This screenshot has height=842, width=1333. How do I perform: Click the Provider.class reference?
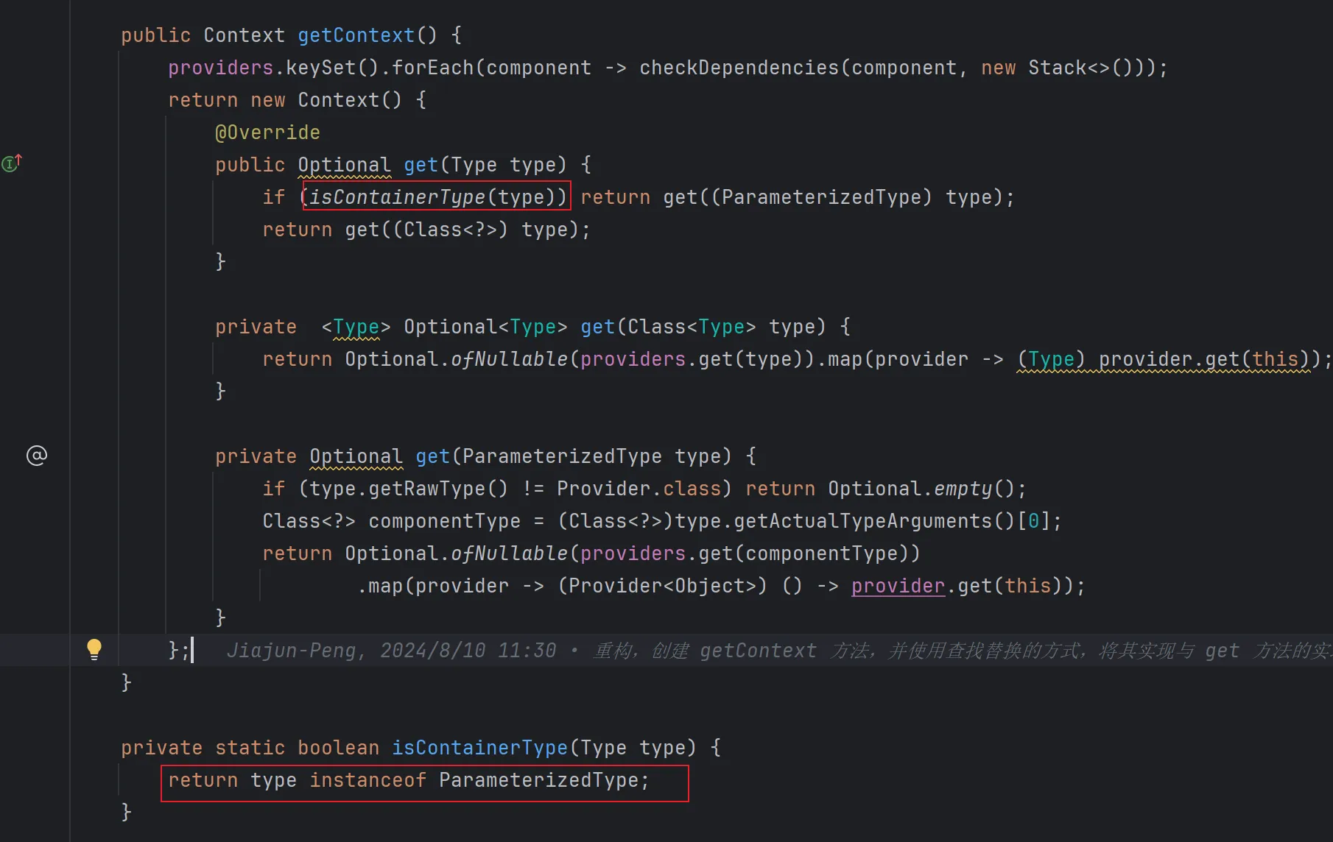click(x=639, y=488)
